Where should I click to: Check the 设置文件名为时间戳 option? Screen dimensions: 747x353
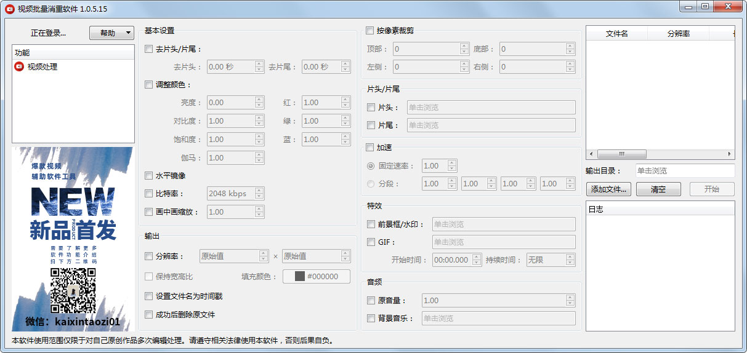point(148,296)
